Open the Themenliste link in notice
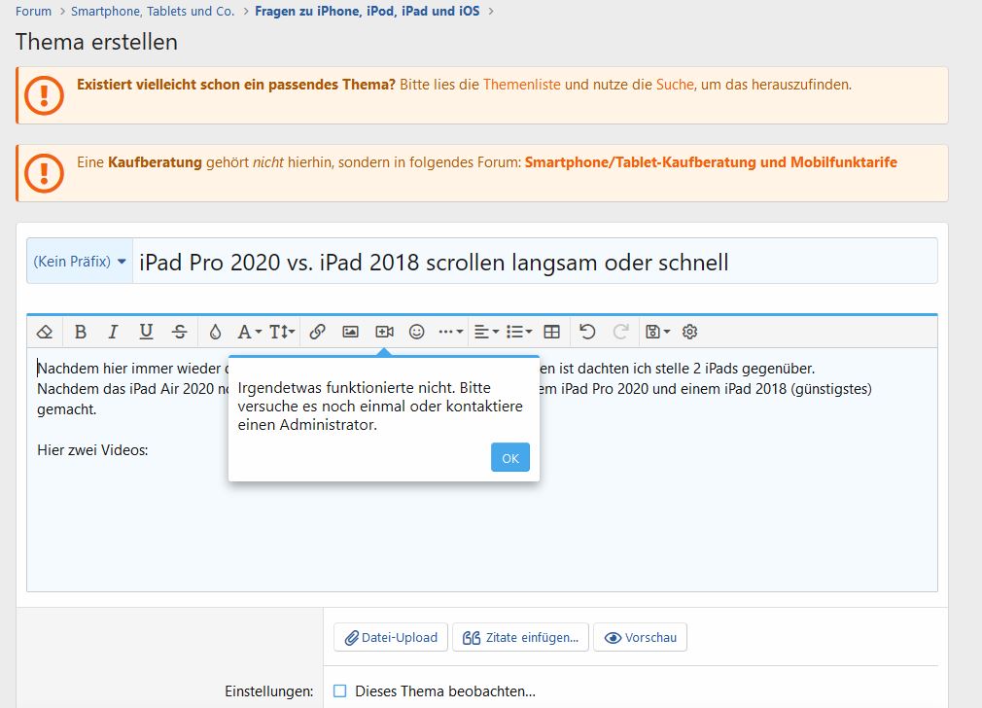Image resolution: width=982 pixels, height=708 pixels. pyautogui.click(x=522, y=85)
